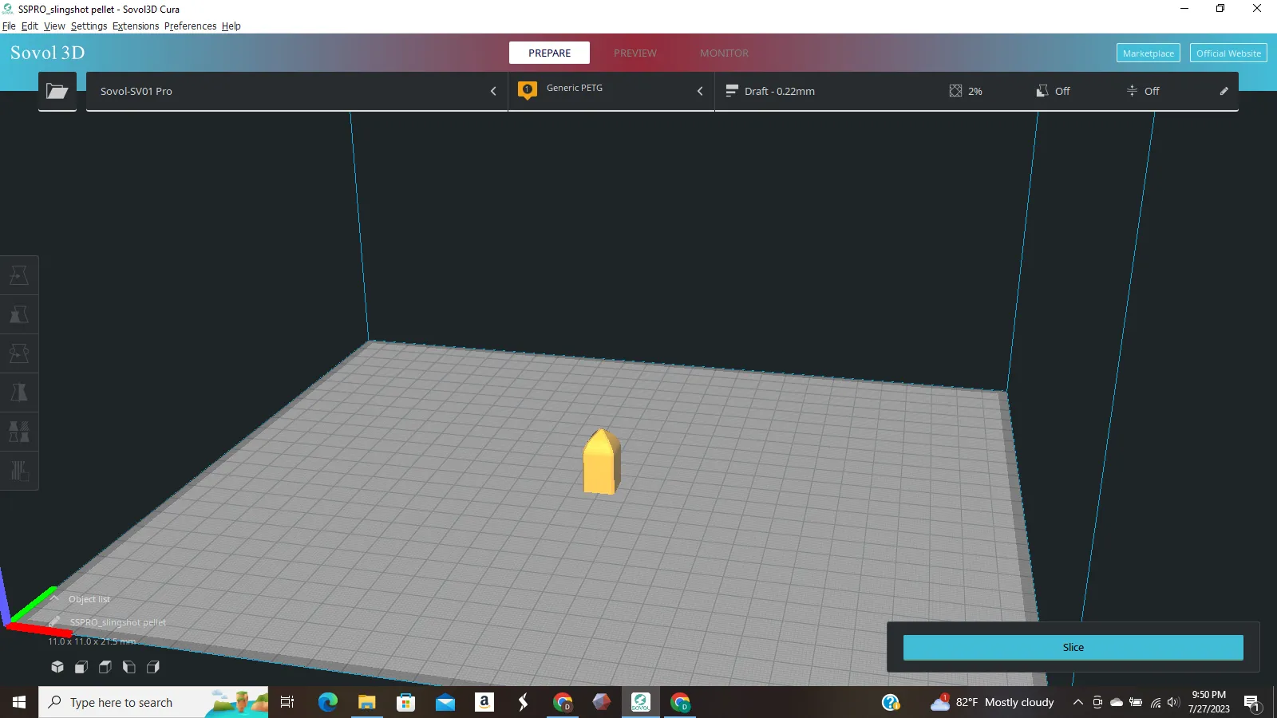Show hidden system tray icons
Screen dimensions: 1277x718
pyautogui.click(x=1077, y=703)
